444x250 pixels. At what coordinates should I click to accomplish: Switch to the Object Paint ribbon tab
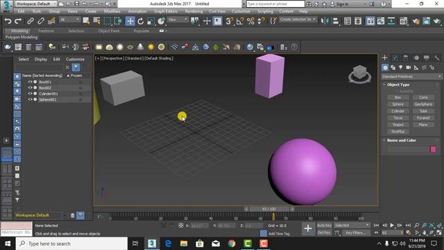tap(109, 31)
